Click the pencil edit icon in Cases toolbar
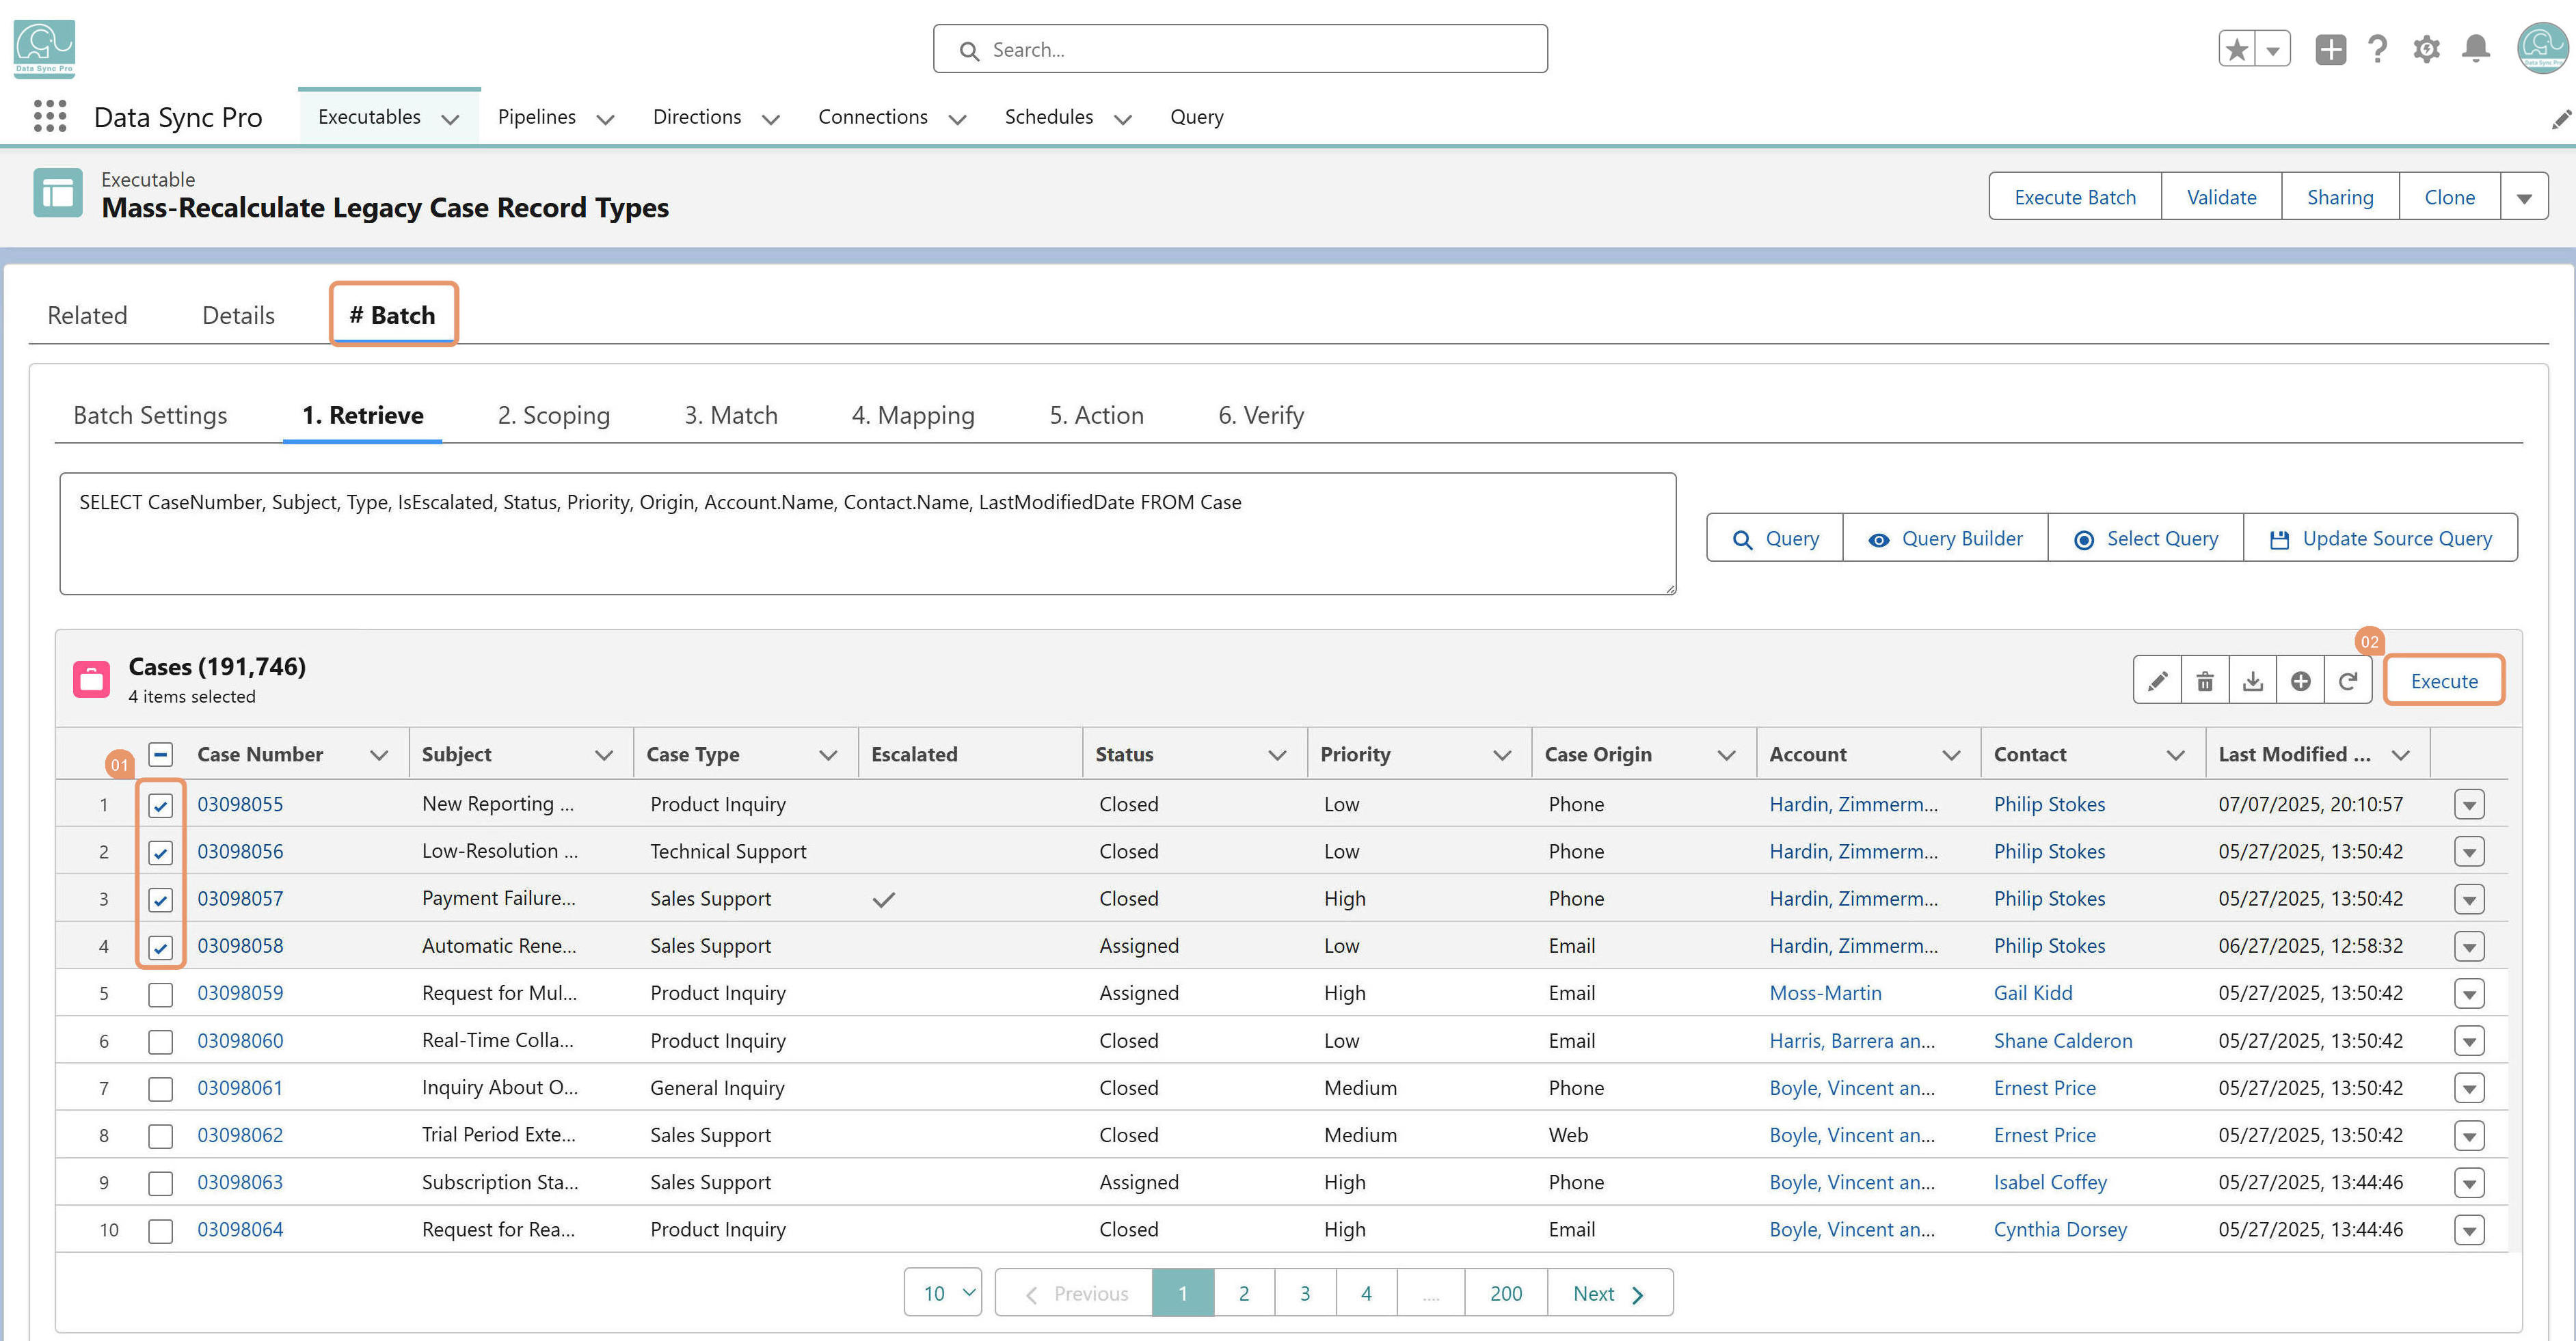Viewport: 2576px width, 1341px height. pyautogui.click(x=2157, y=681)
